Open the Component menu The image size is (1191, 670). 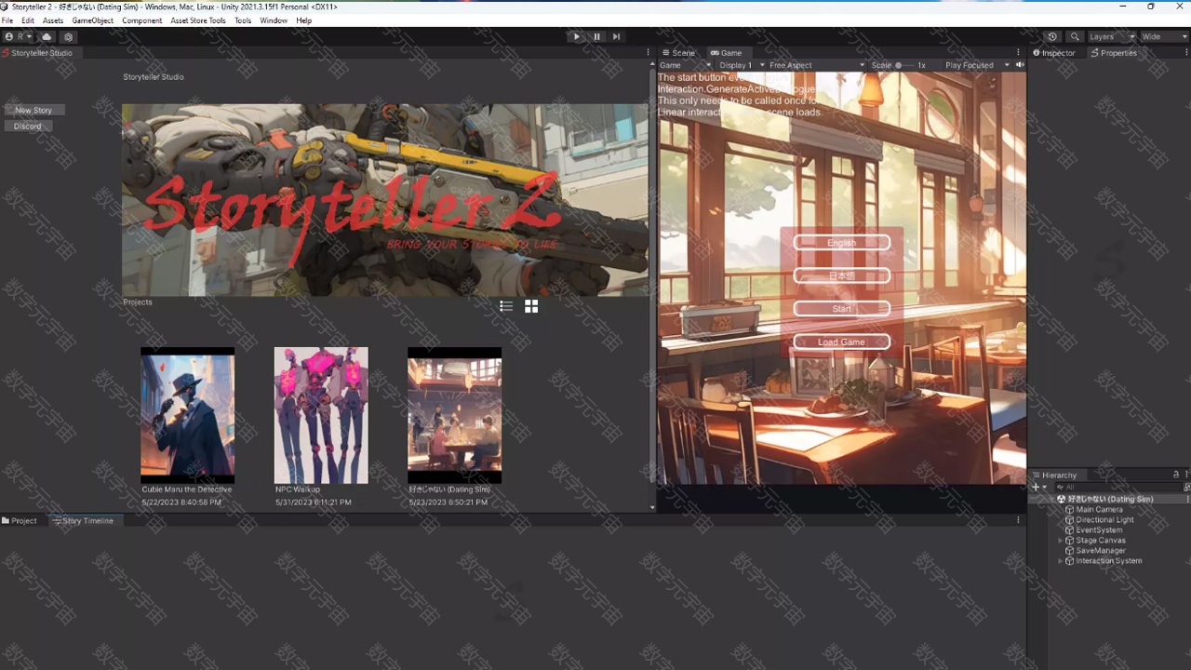(x=141, y=20)
